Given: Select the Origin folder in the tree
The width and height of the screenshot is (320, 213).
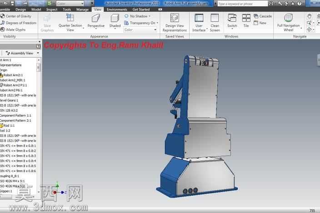Looking at the screenshot, I should click(4, 70).
